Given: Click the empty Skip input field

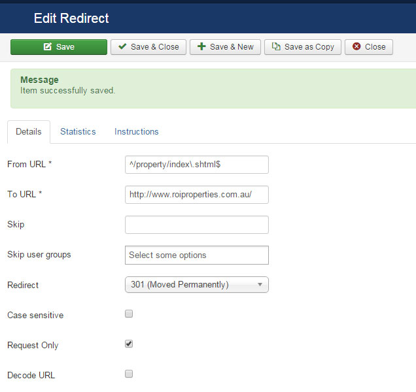Looking at the screenshot, I should click(x=196, y=225).
